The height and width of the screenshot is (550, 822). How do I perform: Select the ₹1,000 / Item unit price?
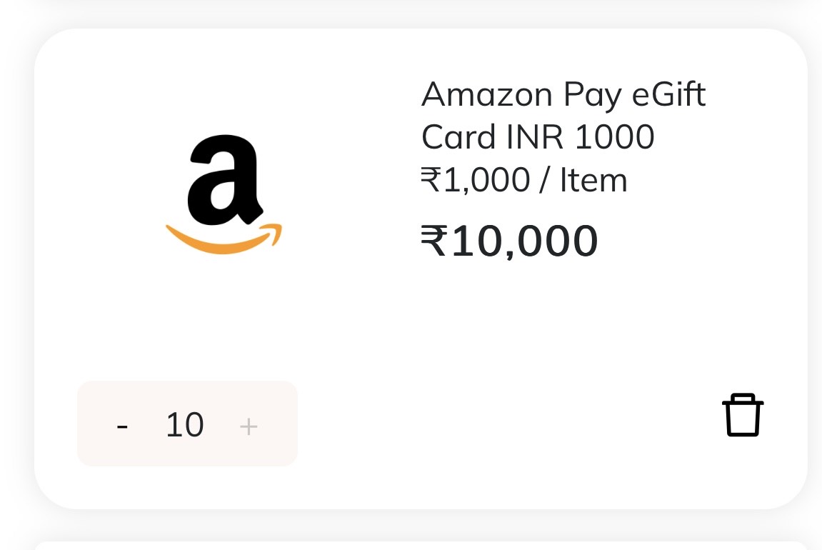point(523,180)
